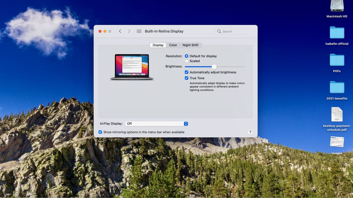Select the Scaled resolution option
This screenshot has width=353, height=198.
tap(187, 61)
